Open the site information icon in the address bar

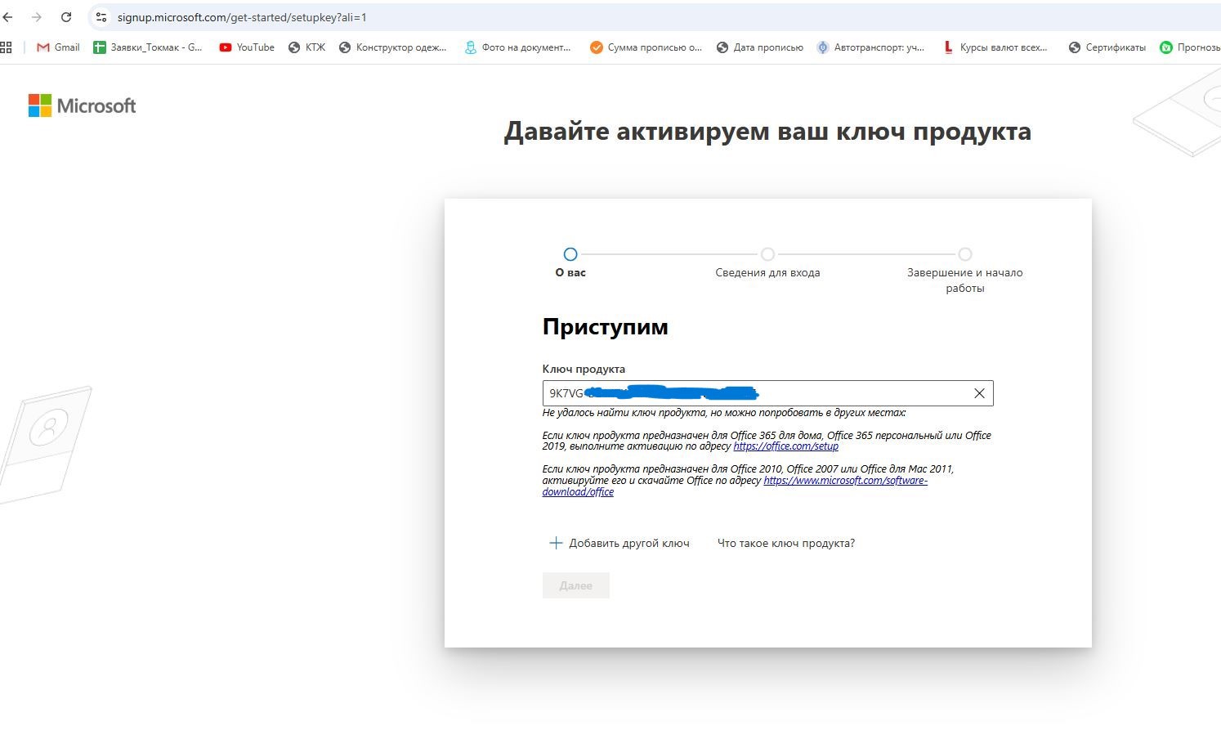(x=101, y=17)
